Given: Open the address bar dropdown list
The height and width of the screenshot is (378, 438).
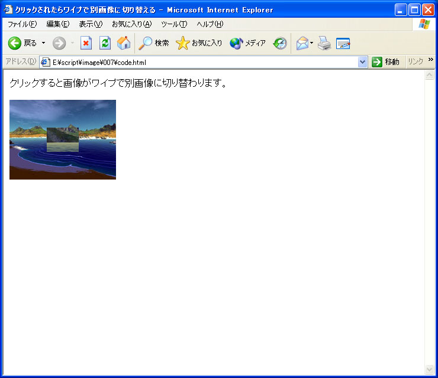Looking at the screenshot, I should (x=362, y=62).
